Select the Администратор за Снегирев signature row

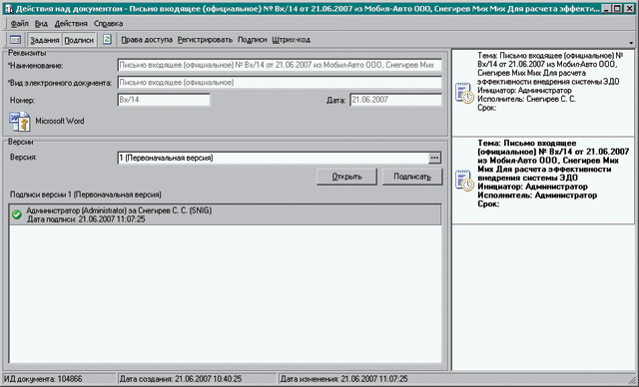click(x=225, y=214)
